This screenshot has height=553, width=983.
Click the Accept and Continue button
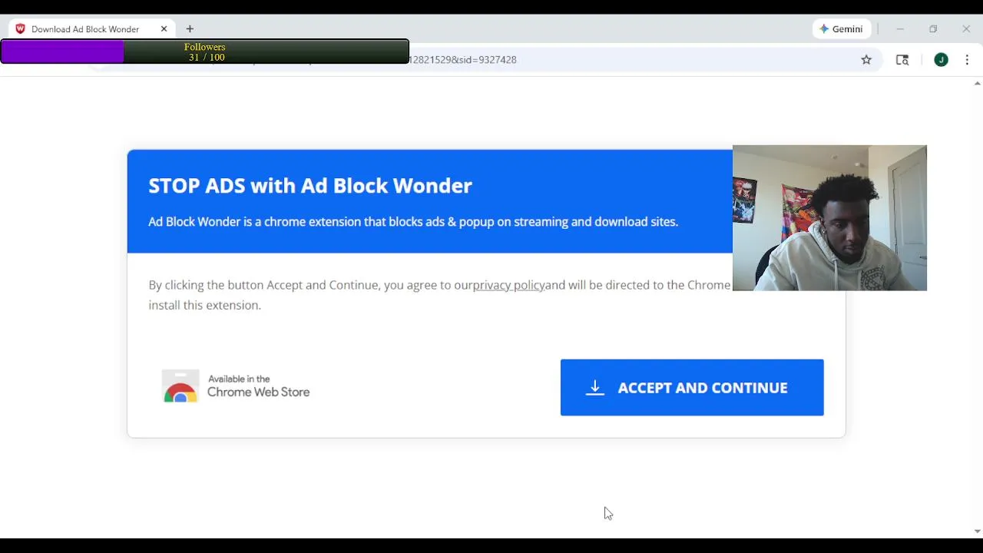(692, 388)
